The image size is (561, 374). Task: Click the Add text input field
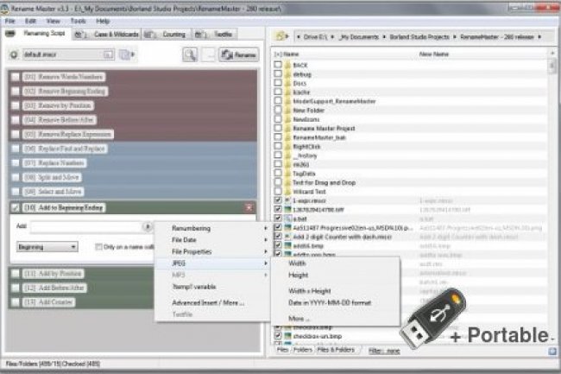[x=87, y=226]
